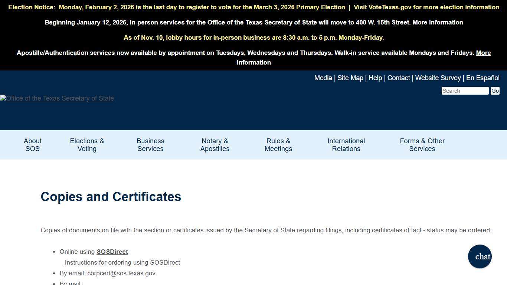Open SOSDirect for online ordering
Screen dimensions: 507x285
(x=112, y=252)
